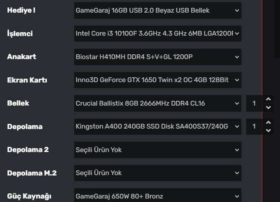Click the chevron on Hediye dropdown
The height and width of the screenshot is (202, 280).
237,10
